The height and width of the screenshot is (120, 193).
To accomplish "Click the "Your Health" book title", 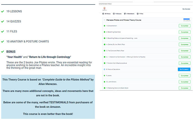I will coord(14,57).
